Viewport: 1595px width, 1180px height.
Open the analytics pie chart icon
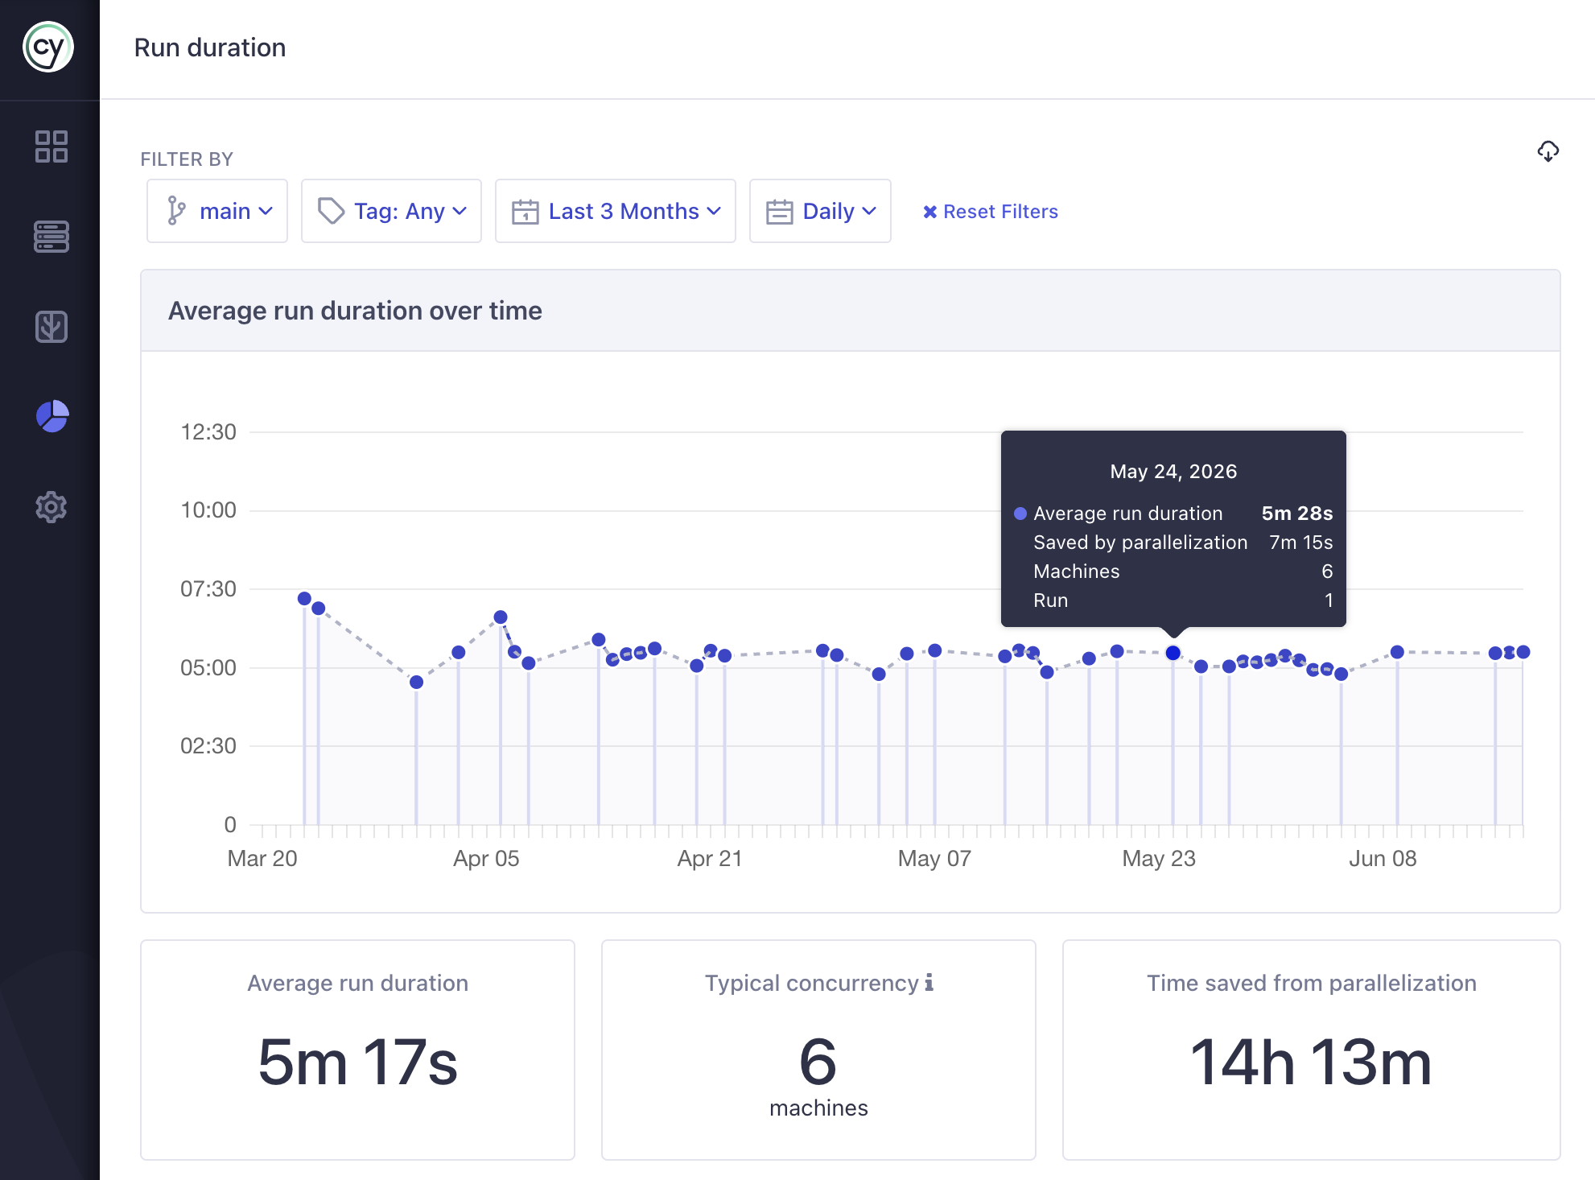click(52, 417)
